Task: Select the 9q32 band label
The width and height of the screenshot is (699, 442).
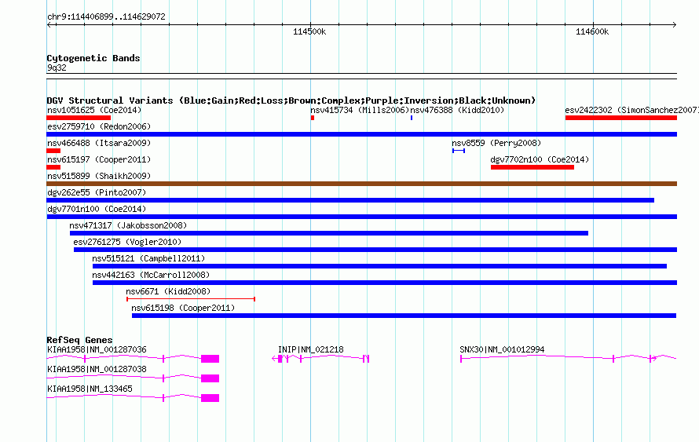Action: [x=57, y=68]
